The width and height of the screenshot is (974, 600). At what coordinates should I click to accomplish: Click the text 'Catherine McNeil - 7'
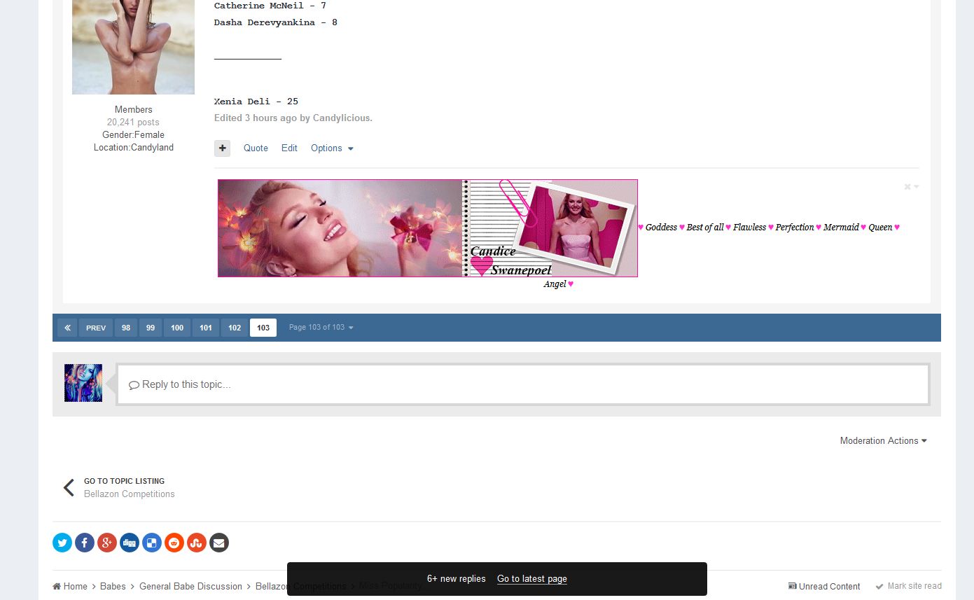270,6
